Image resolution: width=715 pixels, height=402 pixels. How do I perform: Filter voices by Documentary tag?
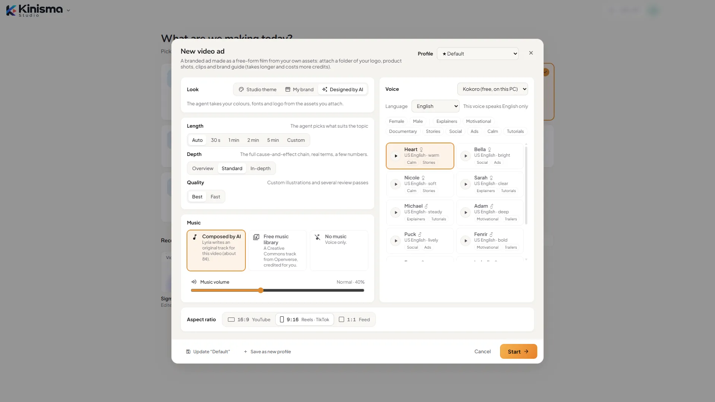click(x=403, y=131)
